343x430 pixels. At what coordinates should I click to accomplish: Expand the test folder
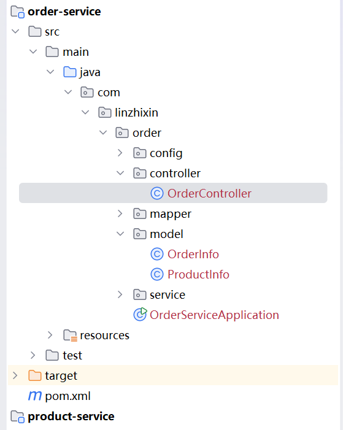point(33,355)
